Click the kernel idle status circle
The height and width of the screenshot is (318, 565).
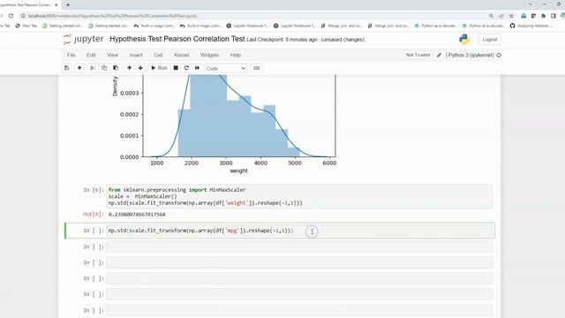click(499, 55)
